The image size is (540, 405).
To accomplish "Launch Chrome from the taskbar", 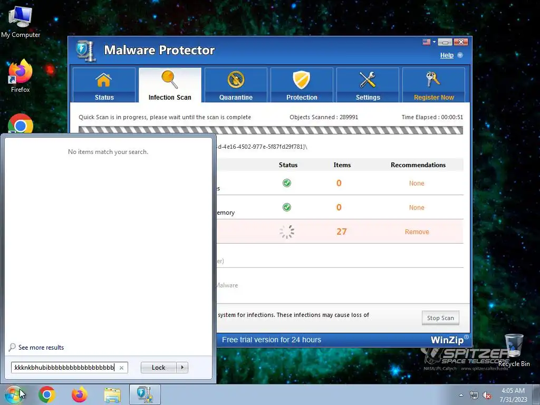I will click(x=47, y=394).
